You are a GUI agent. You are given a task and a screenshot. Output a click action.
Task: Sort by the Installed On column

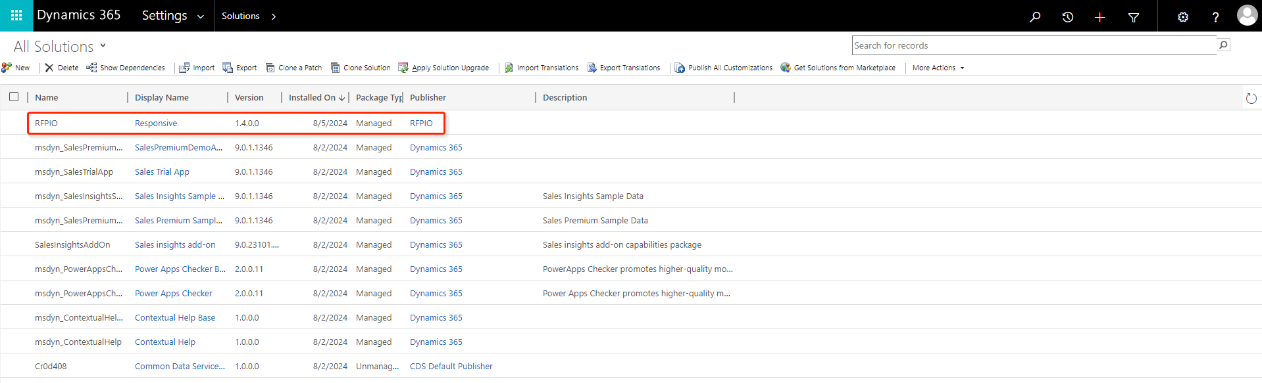316,97
